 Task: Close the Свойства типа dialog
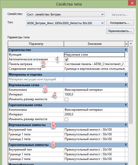pyautogui.click(x=132, y=3)
